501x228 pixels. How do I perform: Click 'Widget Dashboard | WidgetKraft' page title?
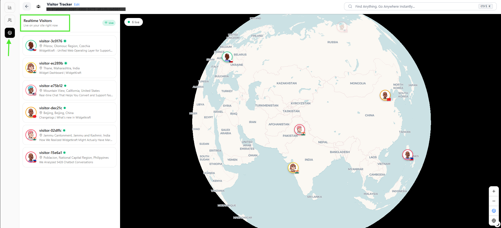60,73
